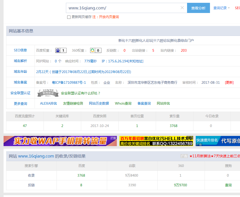Toggle the 更新网页缓存 checkbox
Image resolution: width=240 pixels, height=197 pixels.
pos(69,17)
